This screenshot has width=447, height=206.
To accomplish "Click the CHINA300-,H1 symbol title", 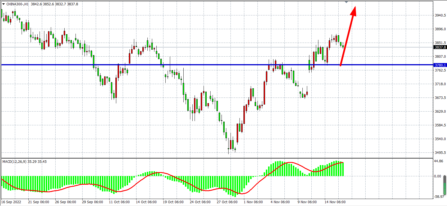I will click(x=17, y=4).
